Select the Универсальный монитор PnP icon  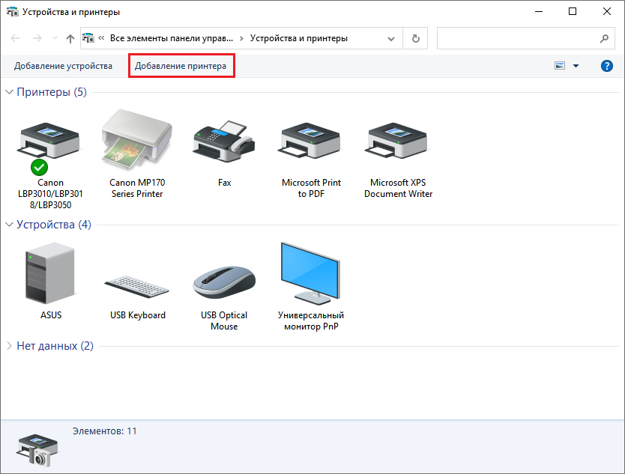310,273
